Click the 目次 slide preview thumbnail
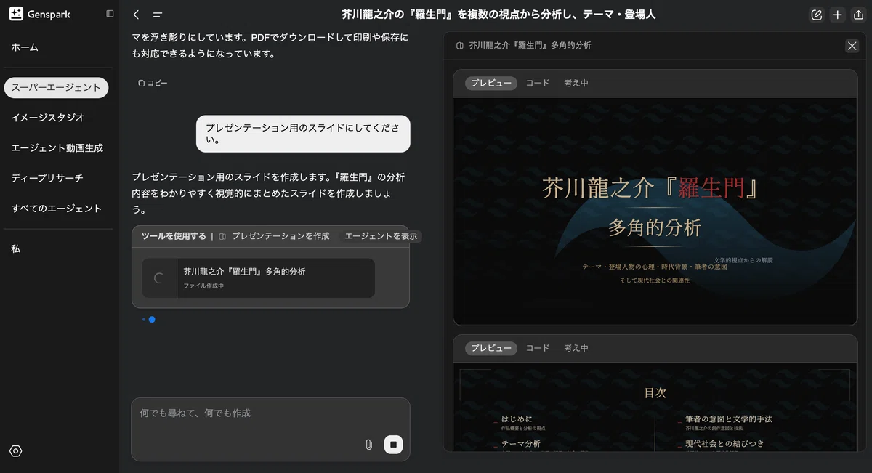Image resolution: width=872 pixels, height=473 pixels. point(655,407)
